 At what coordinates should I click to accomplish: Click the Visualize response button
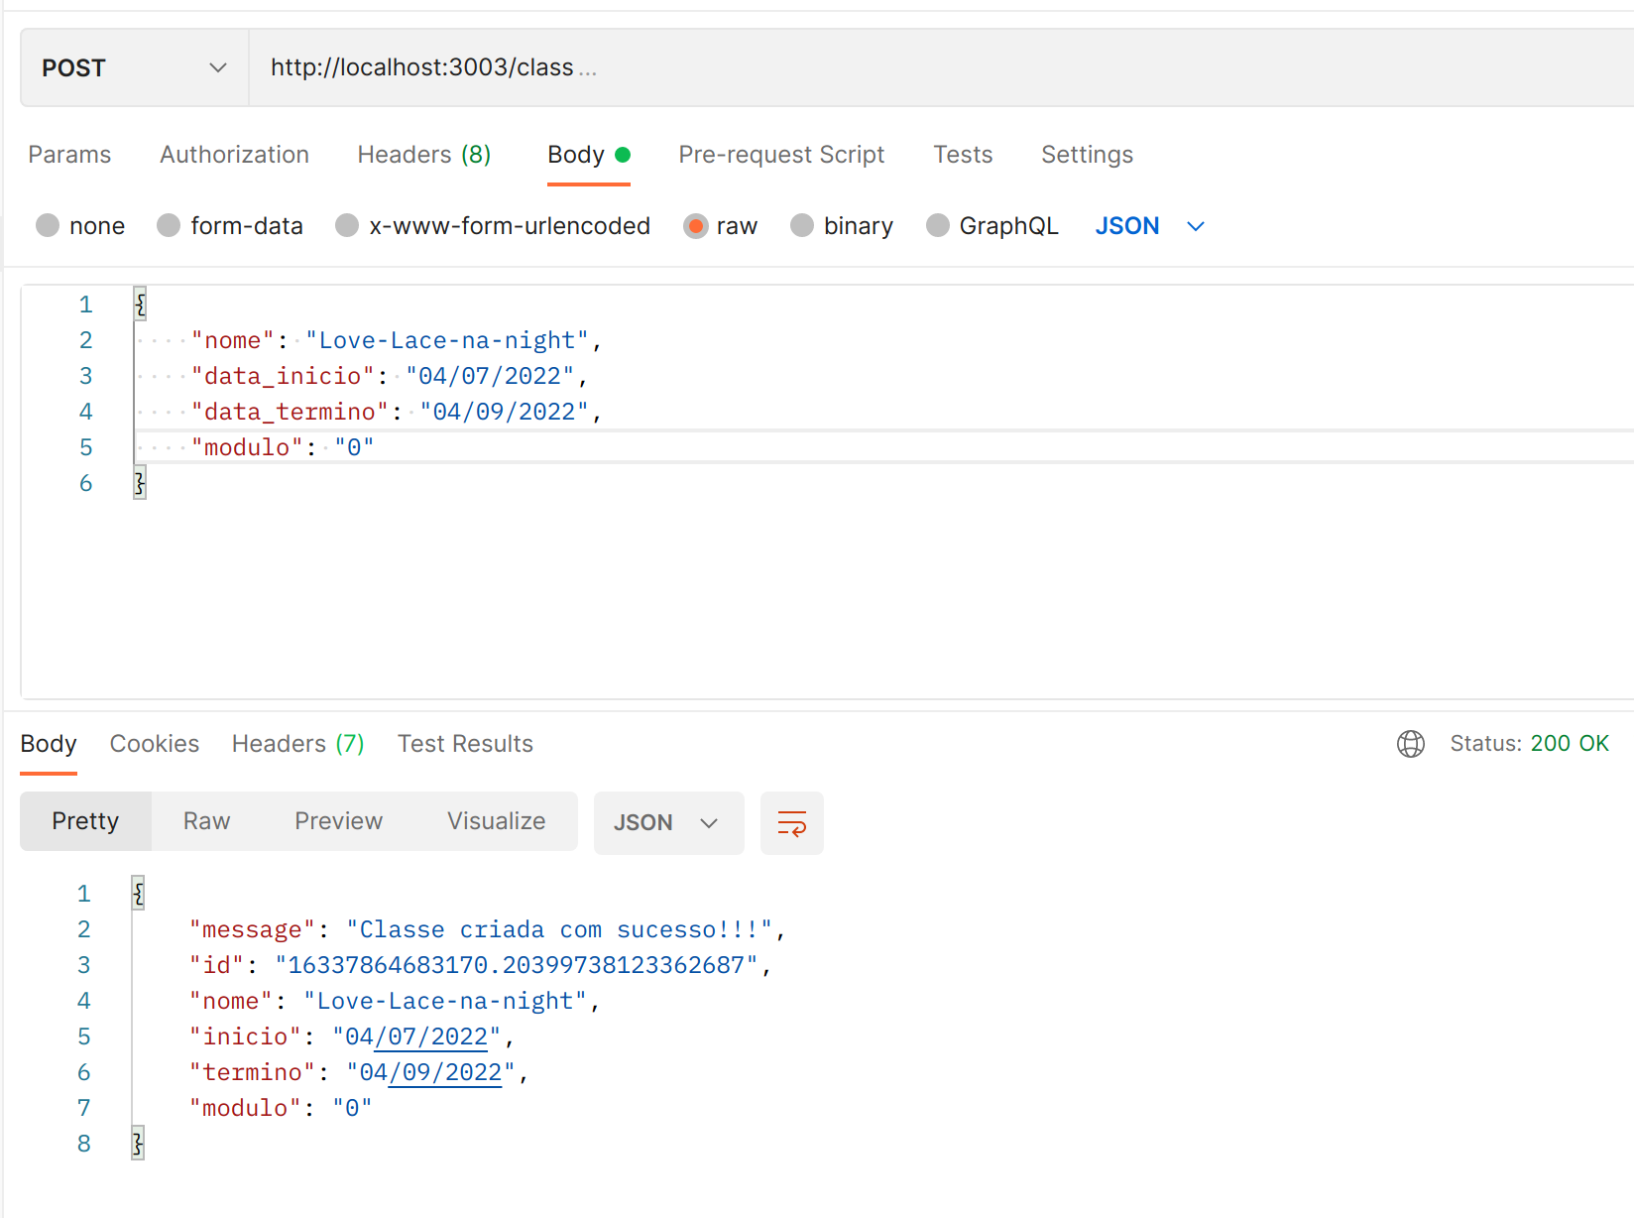[496, 821]
